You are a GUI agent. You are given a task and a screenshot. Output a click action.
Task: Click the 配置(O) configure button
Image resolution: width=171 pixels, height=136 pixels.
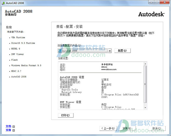coord(122,51)
